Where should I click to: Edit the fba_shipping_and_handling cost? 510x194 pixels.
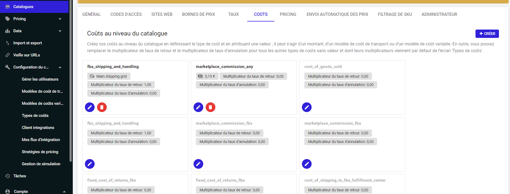(90, 107)
